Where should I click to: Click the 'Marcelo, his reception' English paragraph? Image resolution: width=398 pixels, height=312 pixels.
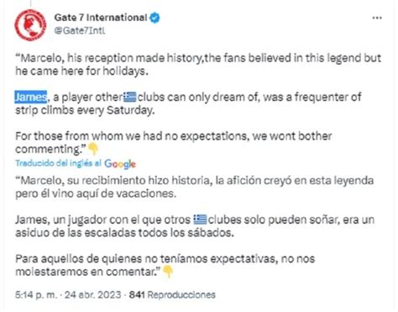click(198, 65)
